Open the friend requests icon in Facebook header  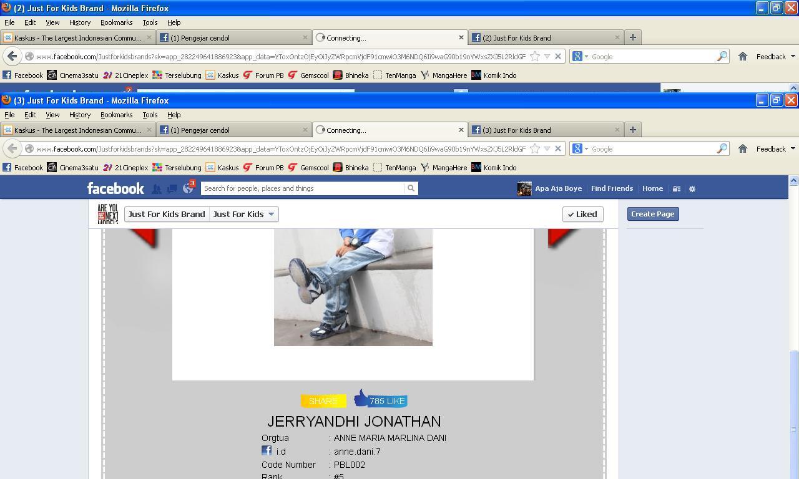point(157,188)
